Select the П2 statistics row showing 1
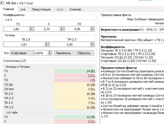 point(50,80)
